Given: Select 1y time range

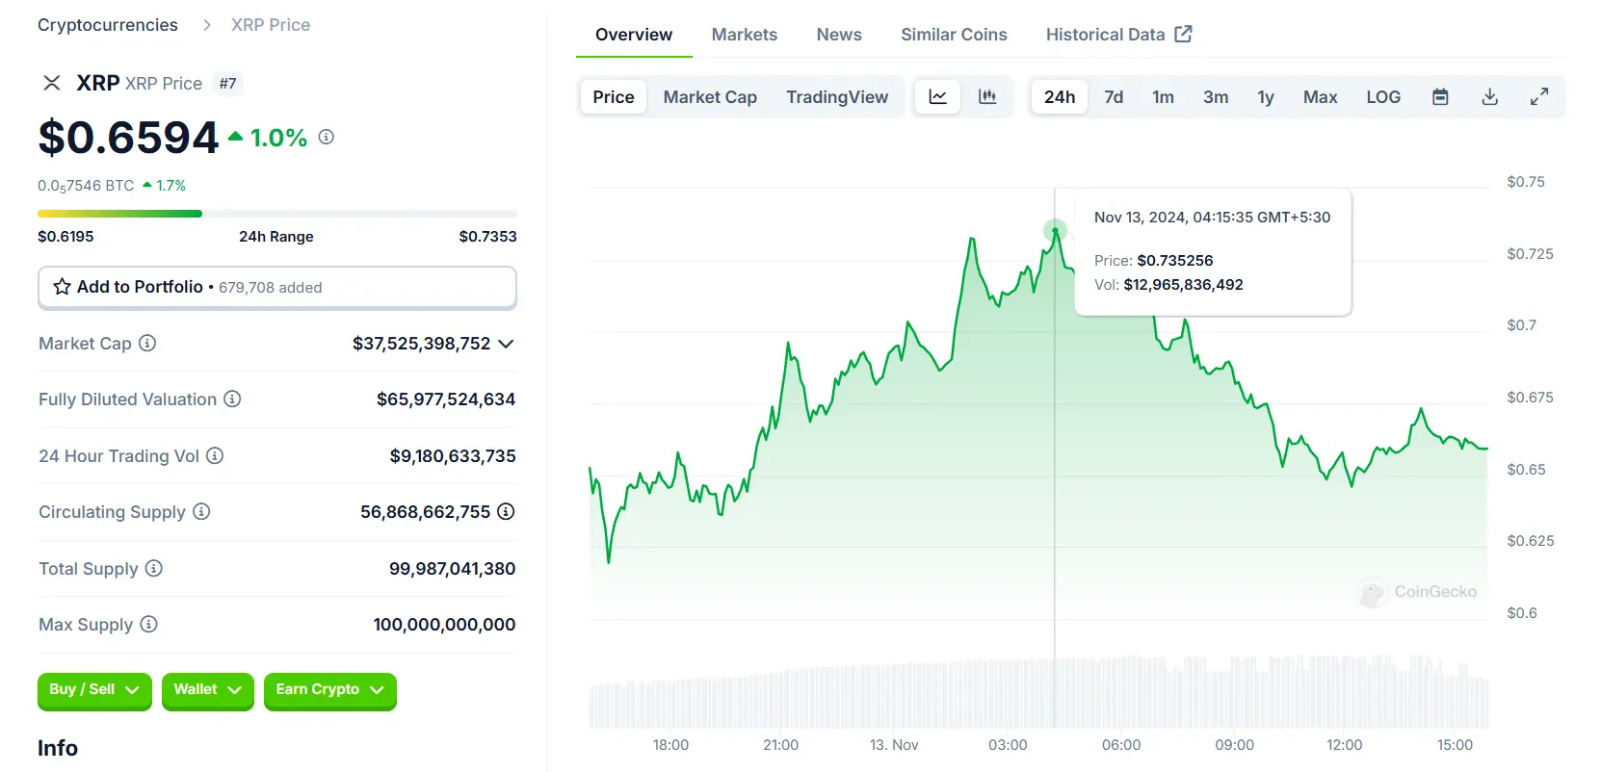Looking at the screenshot, I should click(x=1266, y=96).
